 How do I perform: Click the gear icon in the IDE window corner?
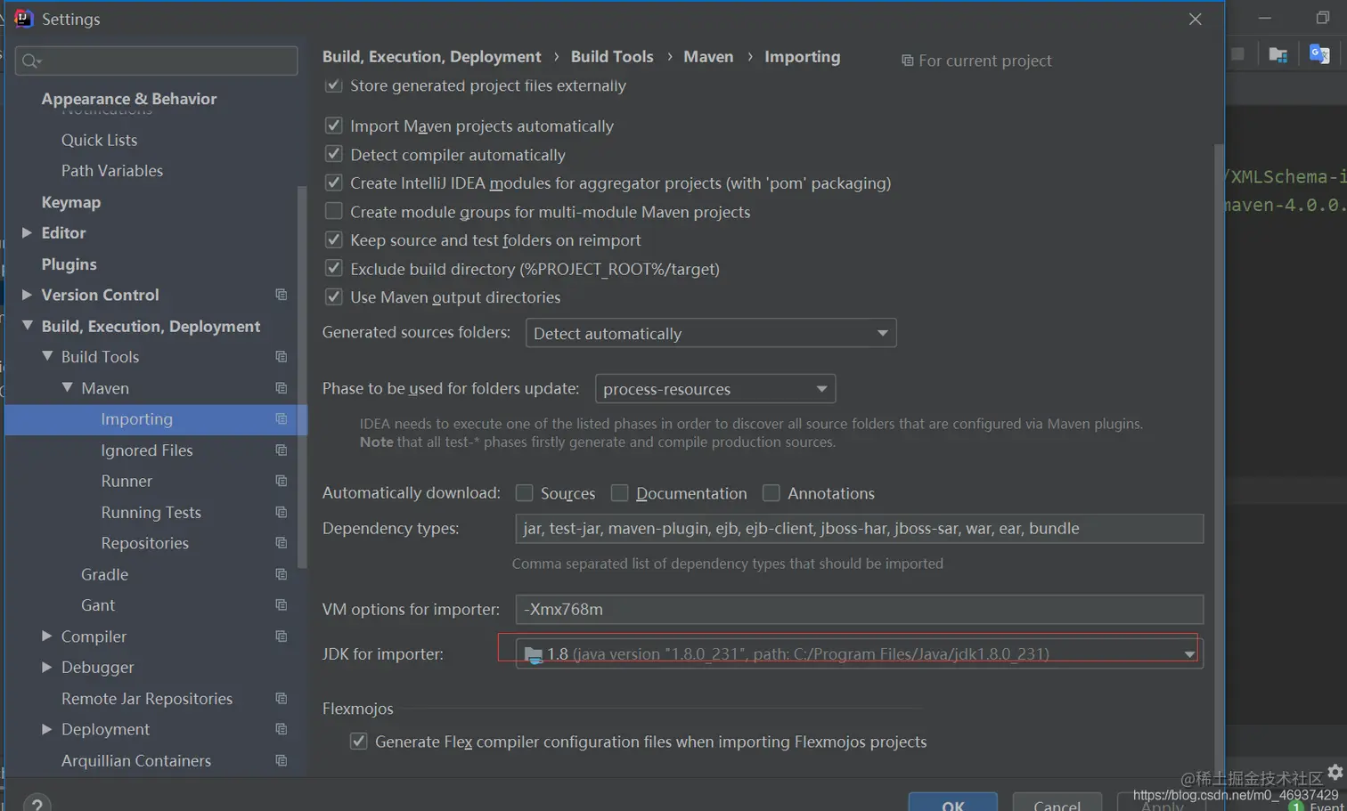[x=1335, y=772]
